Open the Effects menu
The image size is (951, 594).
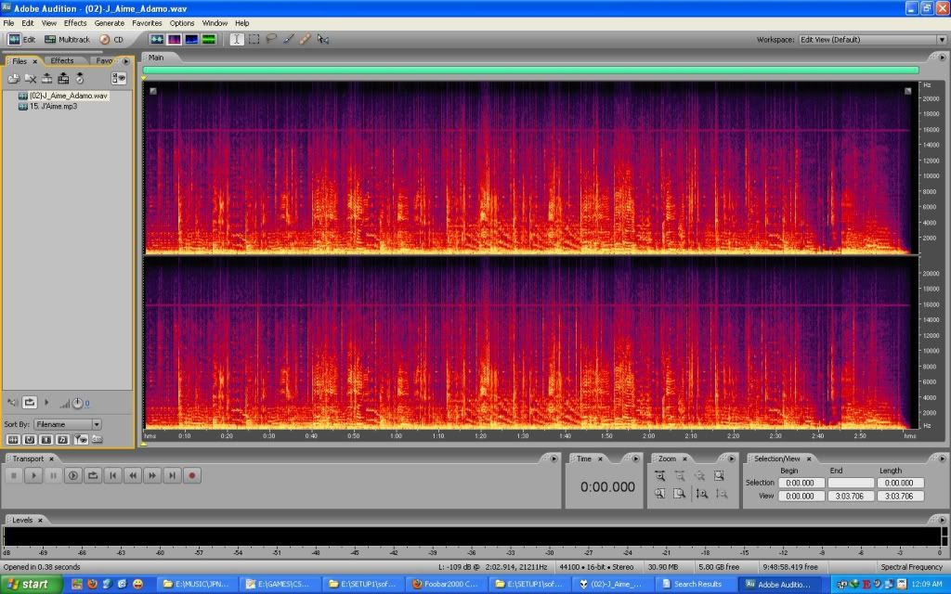pos(75,23)
